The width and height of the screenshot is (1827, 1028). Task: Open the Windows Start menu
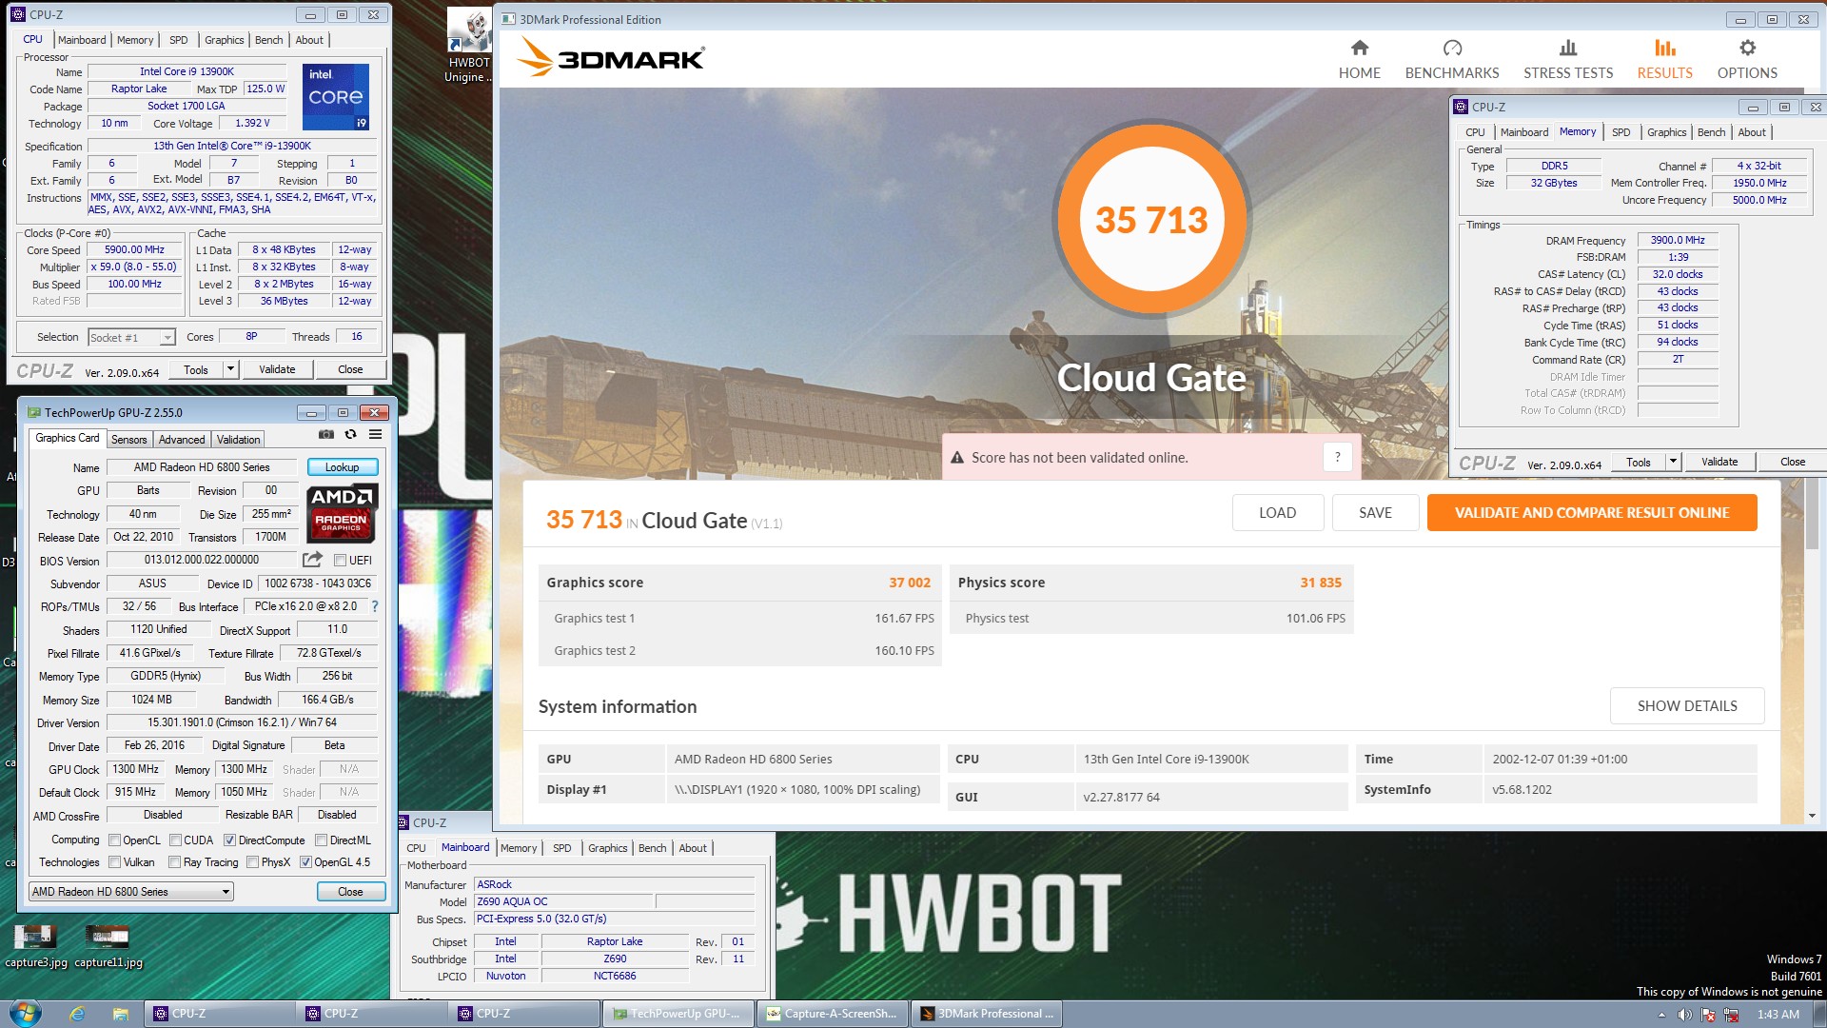coord(25,1013)
